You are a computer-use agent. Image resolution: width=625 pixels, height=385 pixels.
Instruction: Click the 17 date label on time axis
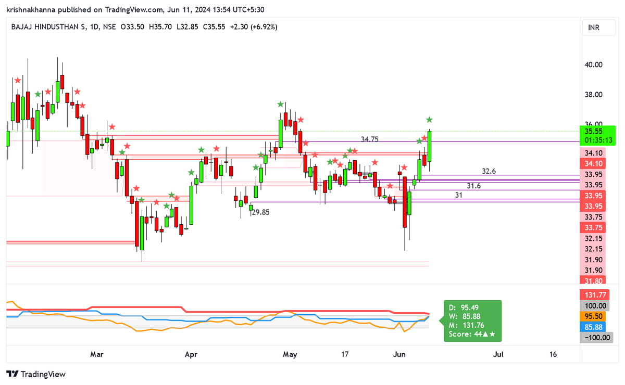[344, 354]
